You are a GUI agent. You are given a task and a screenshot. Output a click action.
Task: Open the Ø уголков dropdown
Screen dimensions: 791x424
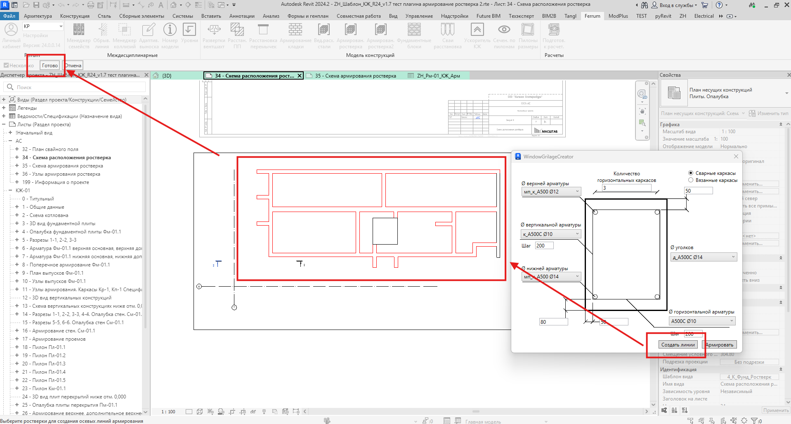coord(704,257)
